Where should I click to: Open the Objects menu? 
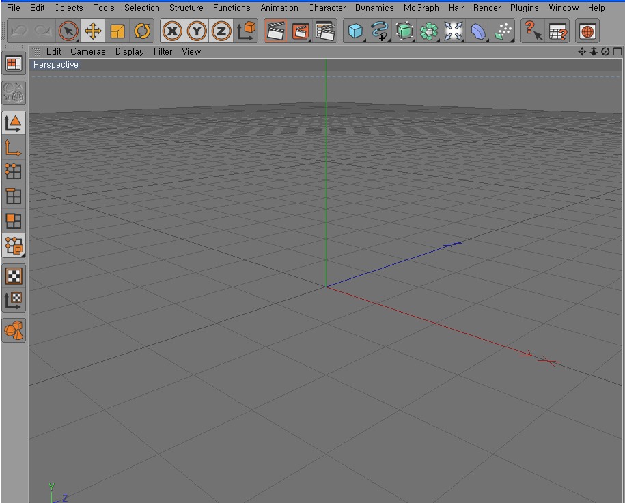click(68, 8)
